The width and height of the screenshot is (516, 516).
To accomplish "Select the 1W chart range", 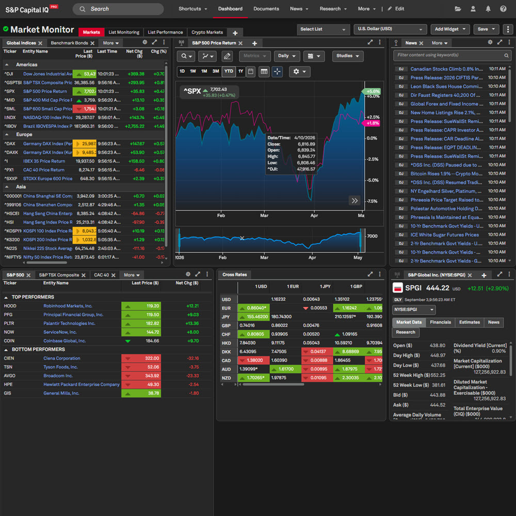I will point(193,71).
